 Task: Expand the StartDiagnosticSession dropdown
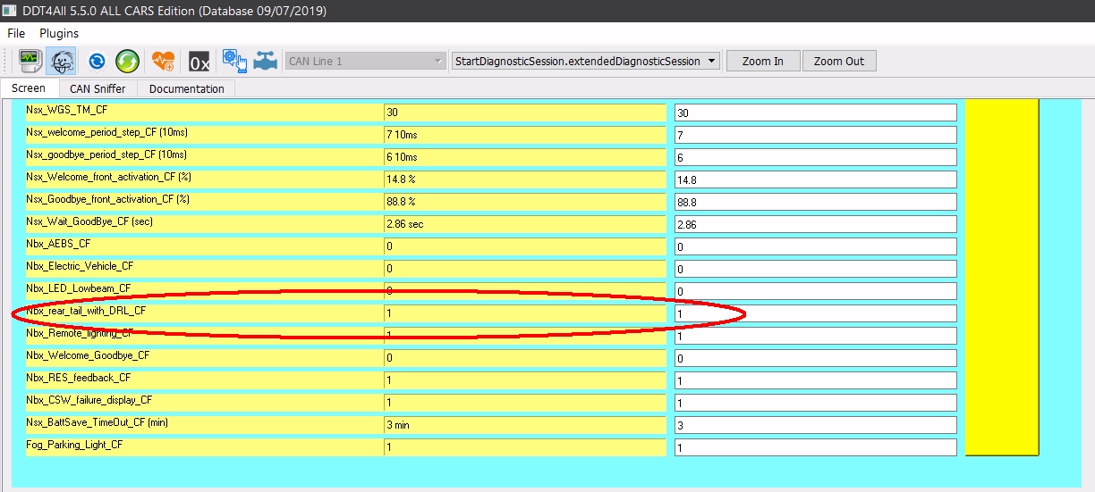[x=585, y=62]
